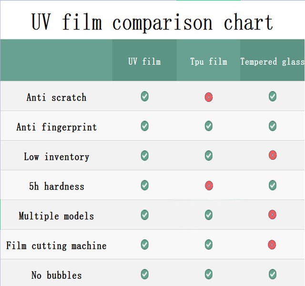
Task: Click the Tempered glass No bubbles checkmark
Action: (x=273, y=275)
